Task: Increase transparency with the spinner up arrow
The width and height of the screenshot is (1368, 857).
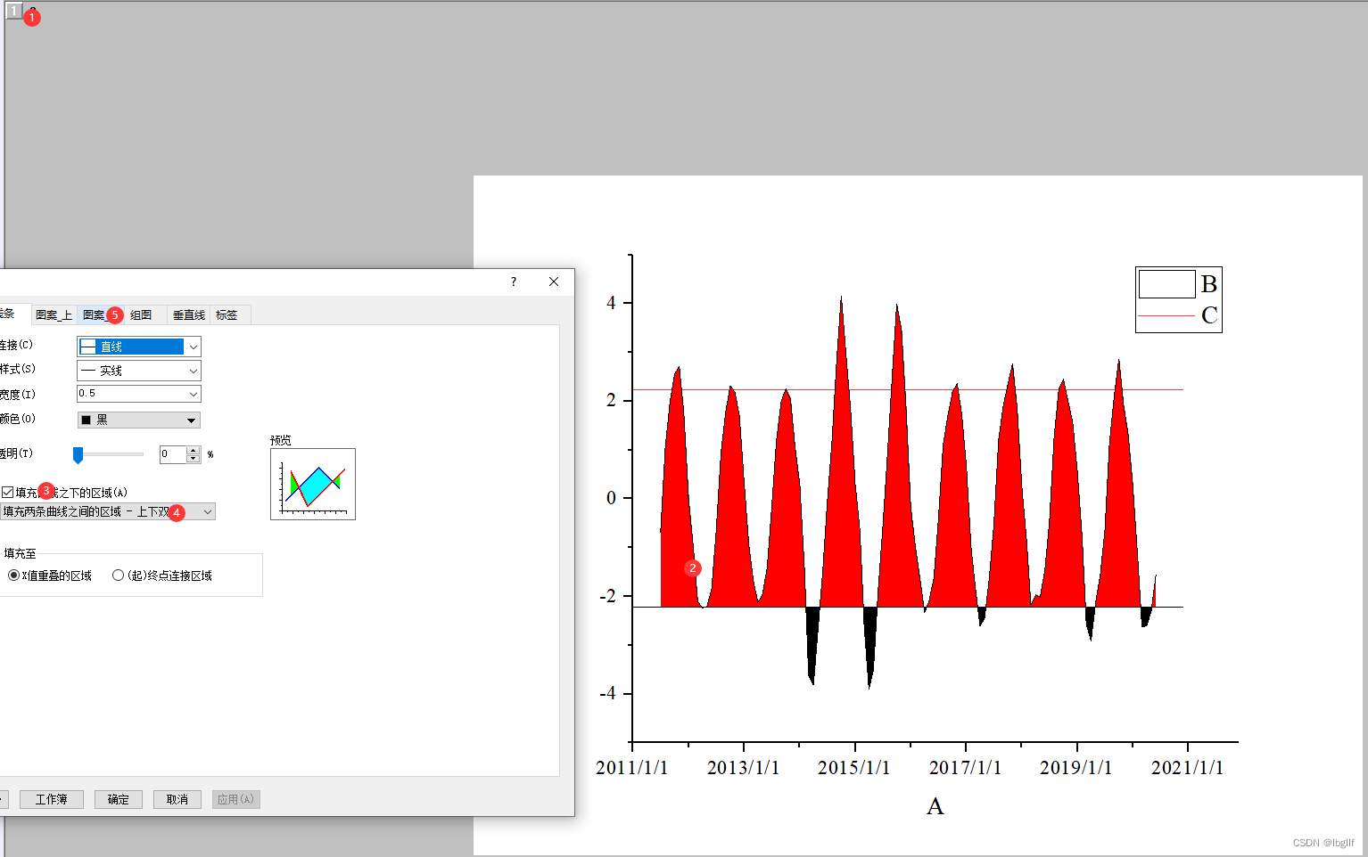Action: point(193,450)
